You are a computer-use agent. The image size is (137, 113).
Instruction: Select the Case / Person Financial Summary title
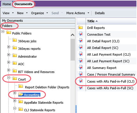pos(111,74)
